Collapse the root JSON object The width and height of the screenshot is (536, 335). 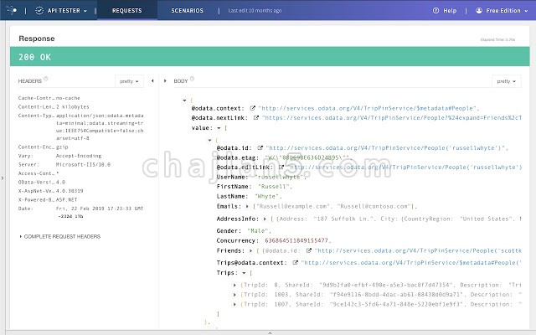pos(184,100)
